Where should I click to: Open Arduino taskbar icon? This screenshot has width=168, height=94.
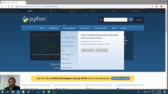point(28,92)
